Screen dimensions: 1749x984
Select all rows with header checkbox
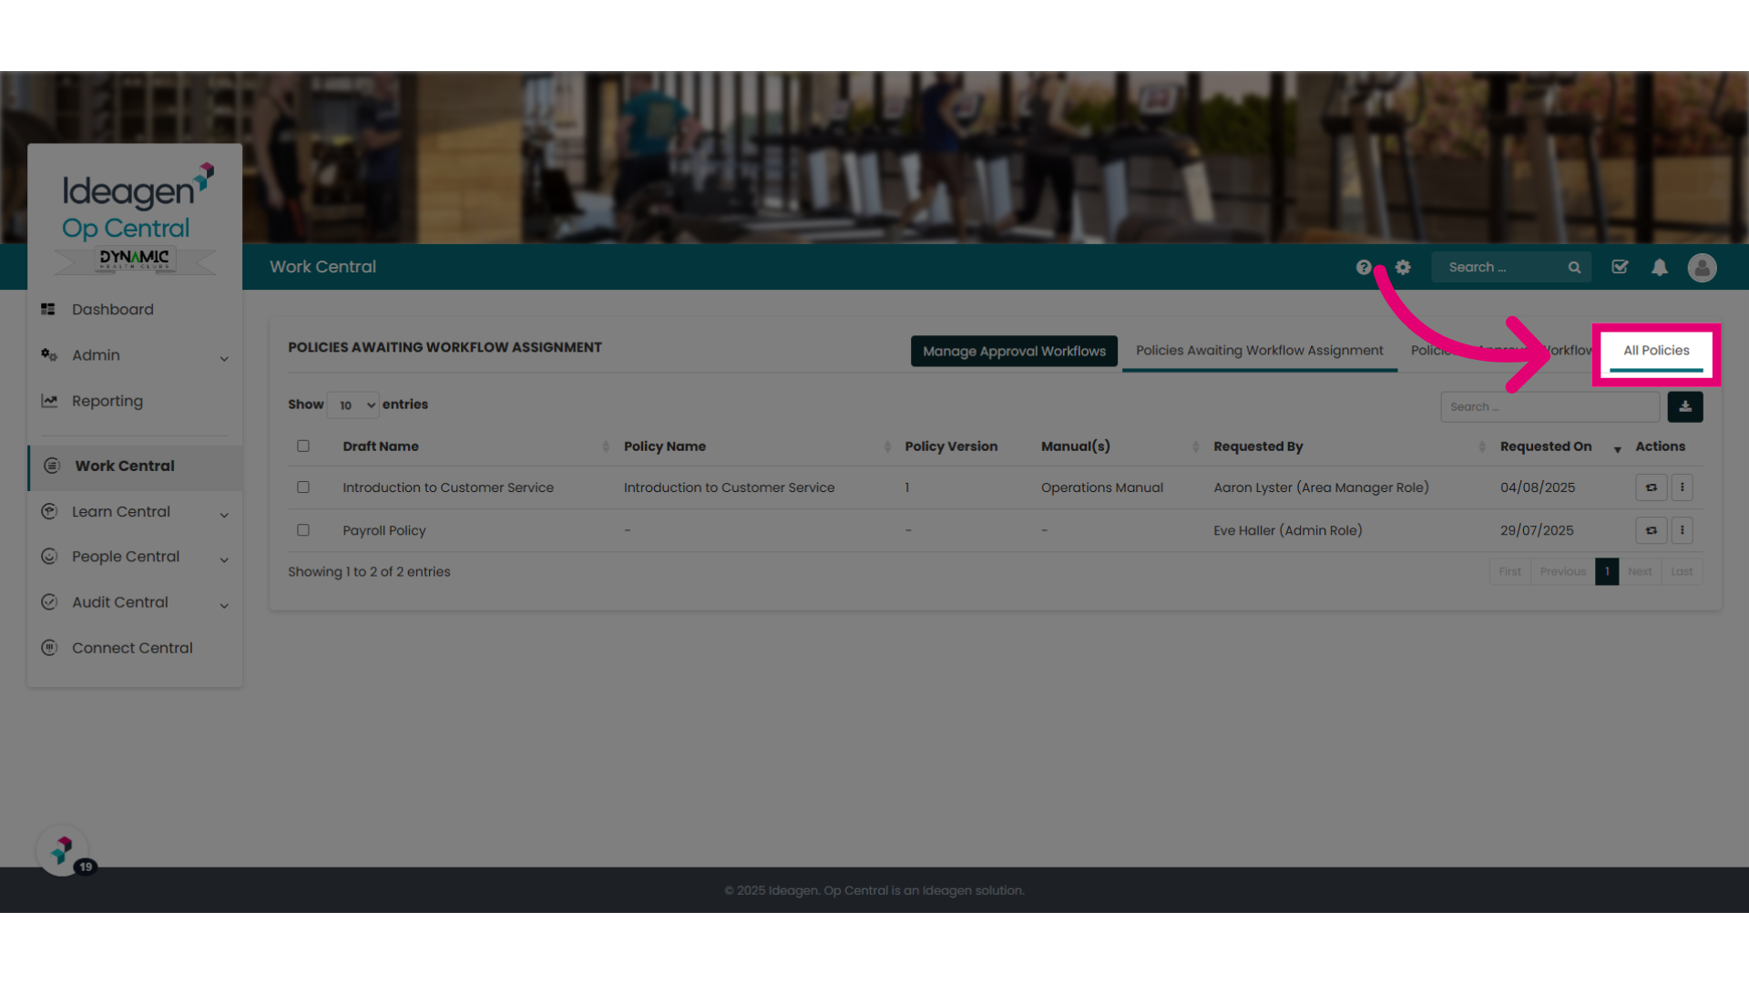click(x=303, y=446)
